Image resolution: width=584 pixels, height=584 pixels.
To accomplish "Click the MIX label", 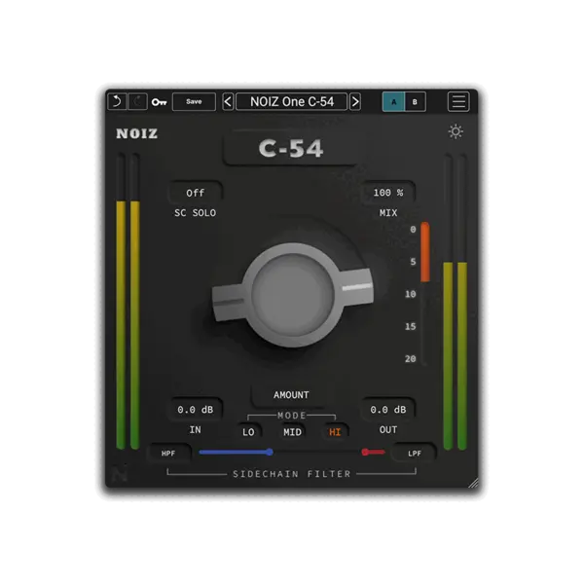I will [388, 213].
